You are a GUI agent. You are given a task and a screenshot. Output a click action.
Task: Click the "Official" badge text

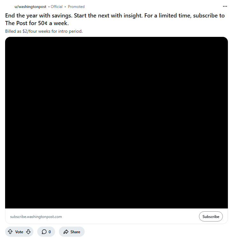[x=57, y=7]
